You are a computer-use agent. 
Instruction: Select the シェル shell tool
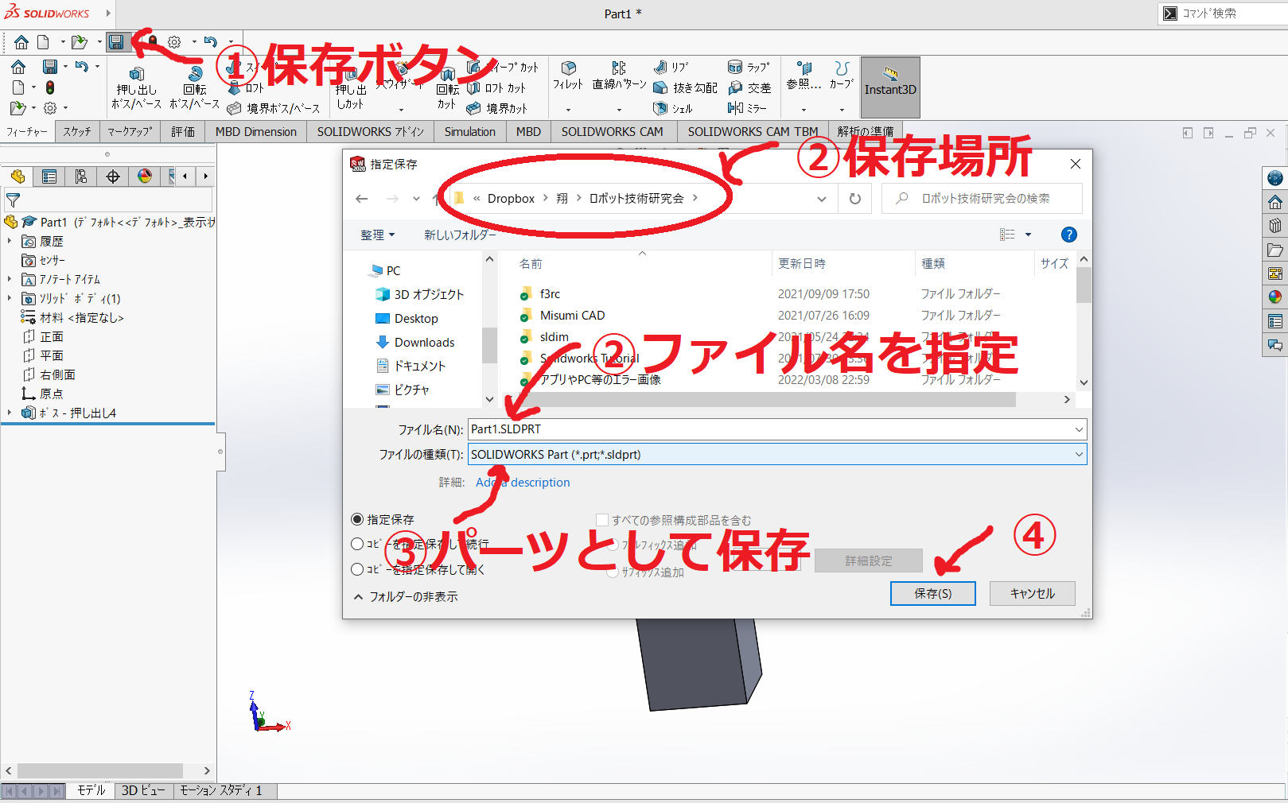tap(673, 108)
